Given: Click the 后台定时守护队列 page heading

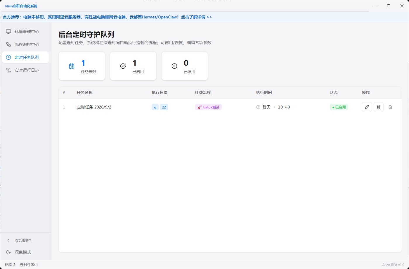Looking at the screenshot, I should pyautogui.click(x=86, y=35).
